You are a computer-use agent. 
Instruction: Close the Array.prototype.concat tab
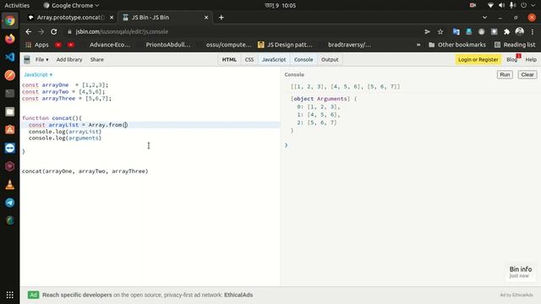pos(112,17)
